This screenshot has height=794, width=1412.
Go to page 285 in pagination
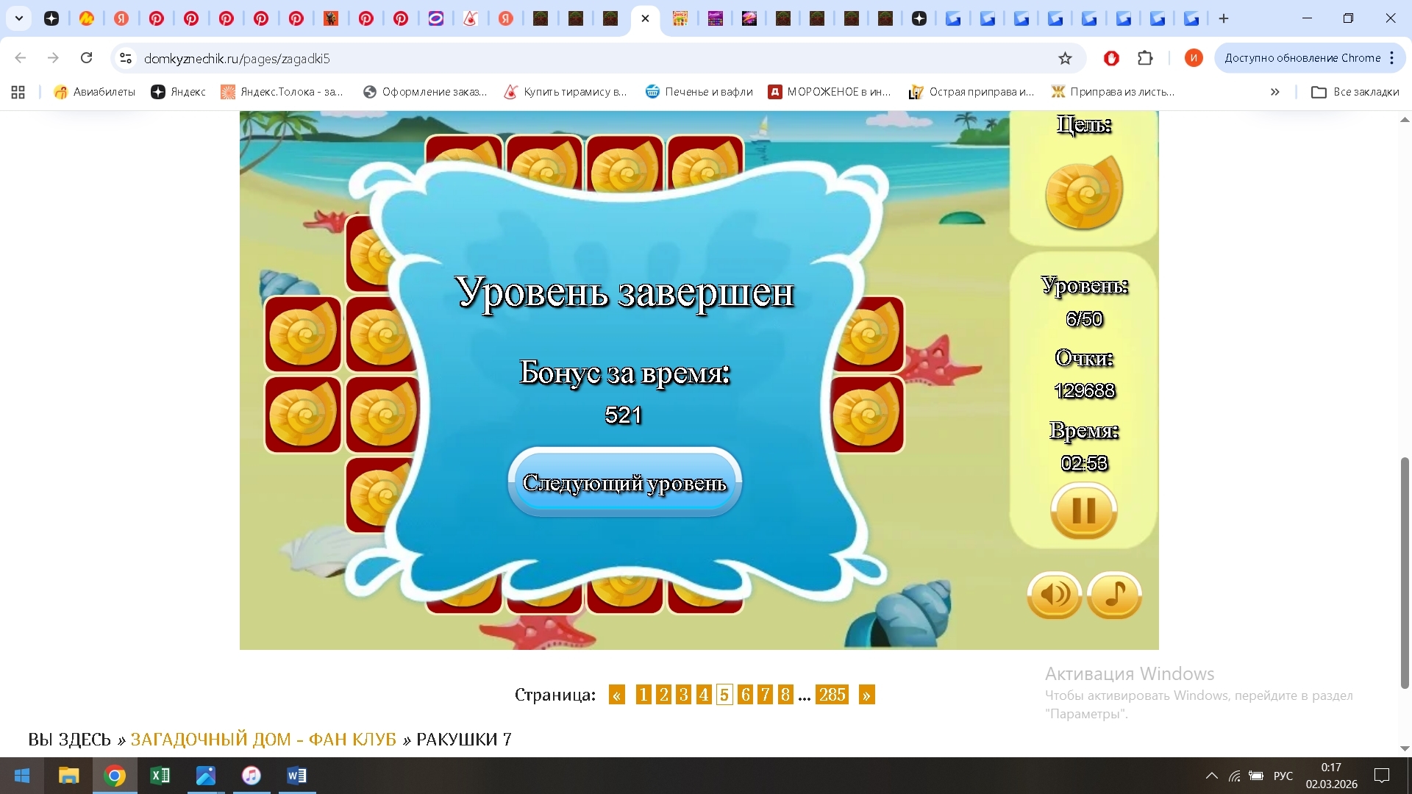[832, 694]
